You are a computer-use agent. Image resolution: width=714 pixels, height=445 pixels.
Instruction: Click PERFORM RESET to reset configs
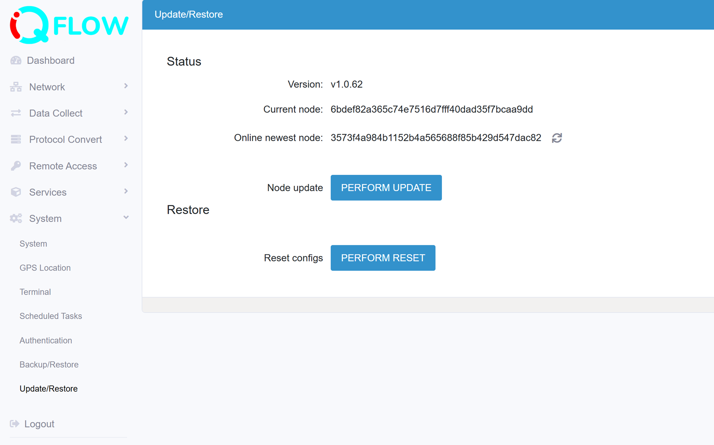click(383, 258)
